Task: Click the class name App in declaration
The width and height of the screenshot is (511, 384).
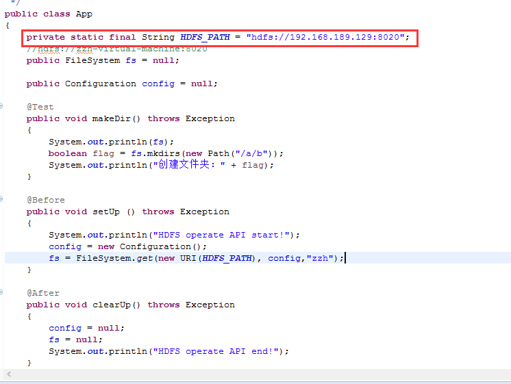Action: click(x=84, y=14)
